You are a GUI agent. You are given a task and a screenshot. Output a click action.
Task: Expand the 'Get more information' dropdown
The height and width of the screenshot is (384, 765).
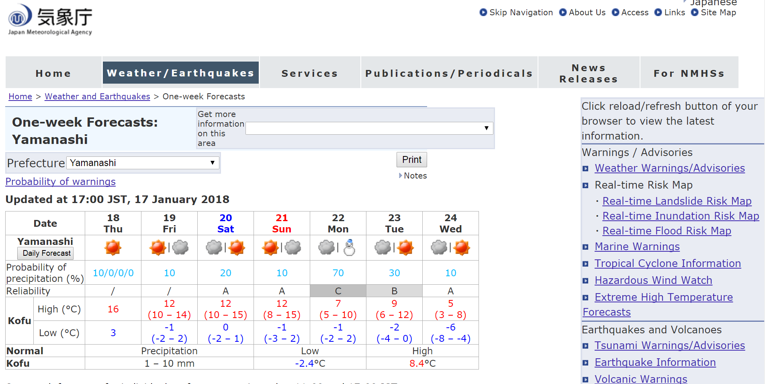tap(369, 128)
